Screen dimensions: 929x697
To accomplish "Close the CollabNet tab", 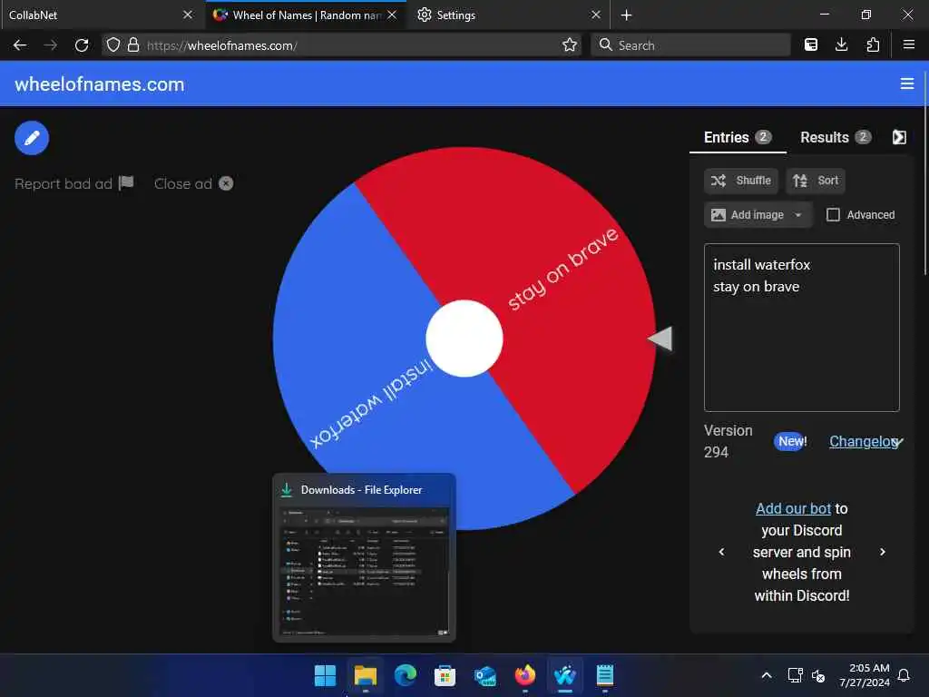I will pyautogui.click(x=188, y=15).
